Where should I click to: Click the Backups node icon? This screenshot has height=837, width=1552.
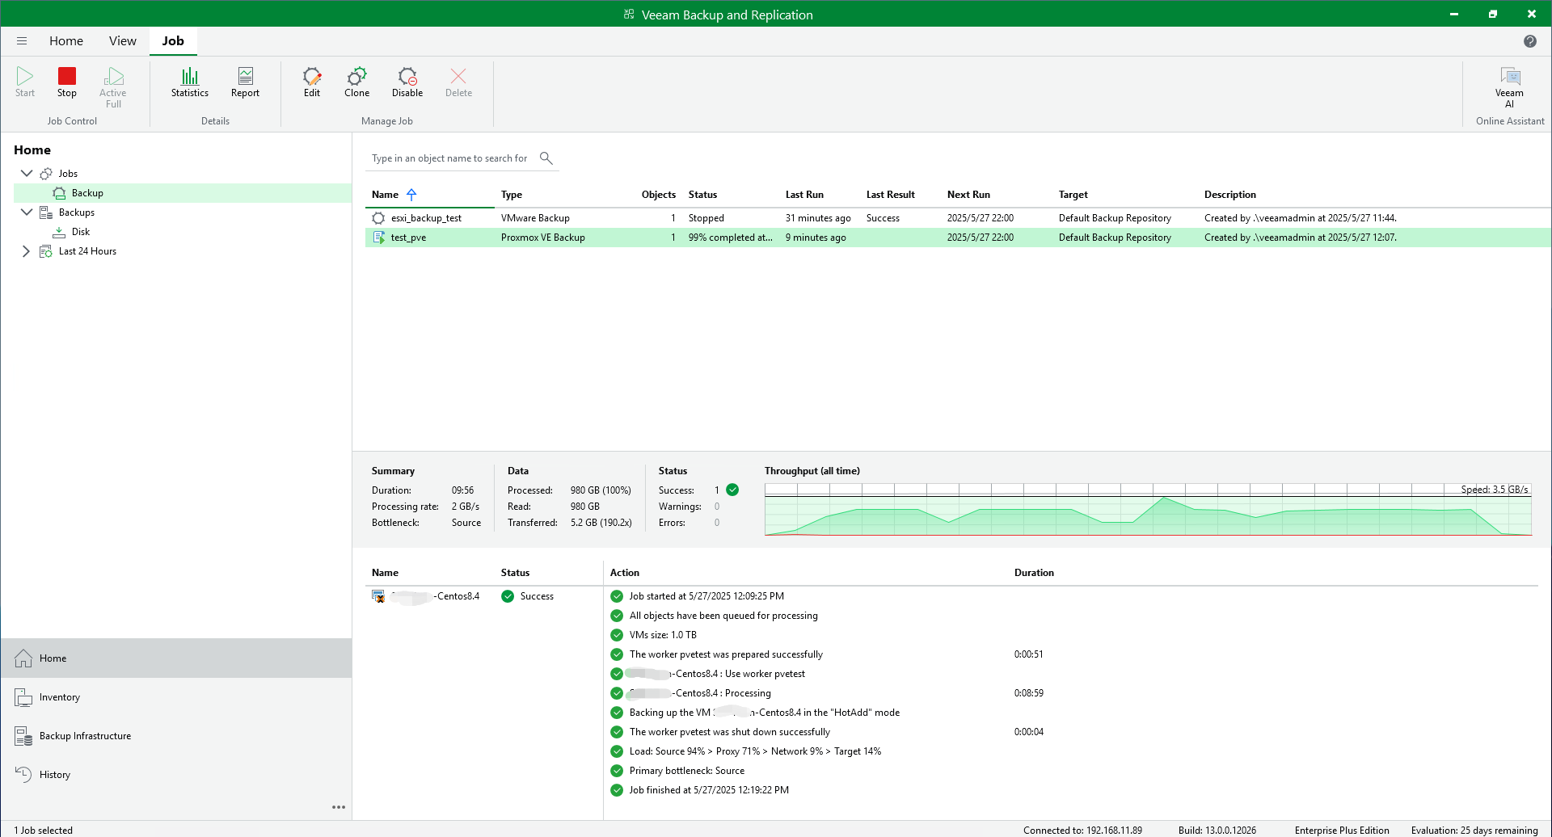coord(46,212)
